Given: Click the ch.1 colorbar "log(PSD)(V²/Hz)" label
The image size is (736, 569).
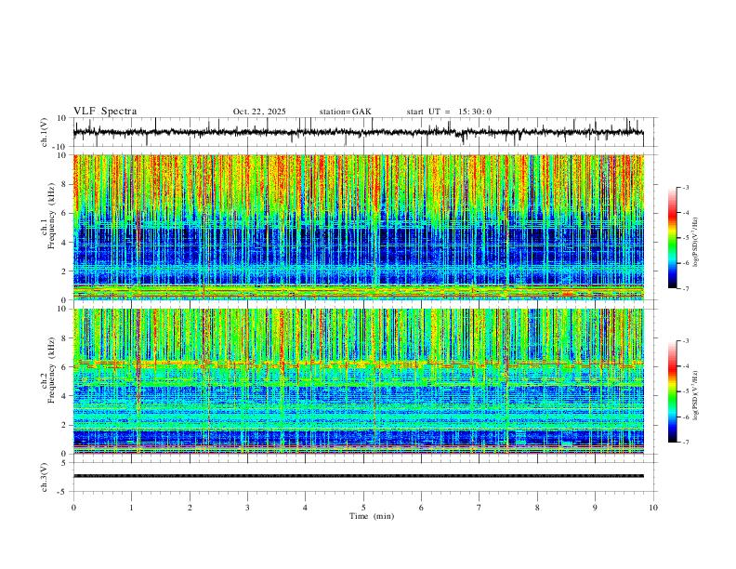Looking at the screenshot, I should pyautogui.click(x=695, y=243).
